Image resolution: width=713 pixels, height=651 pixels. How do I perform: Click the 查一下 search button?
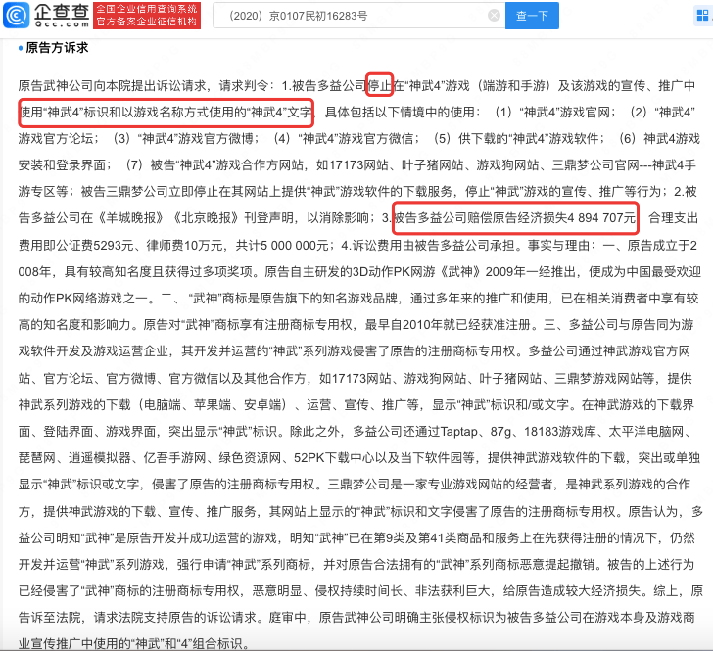point(532,16)
